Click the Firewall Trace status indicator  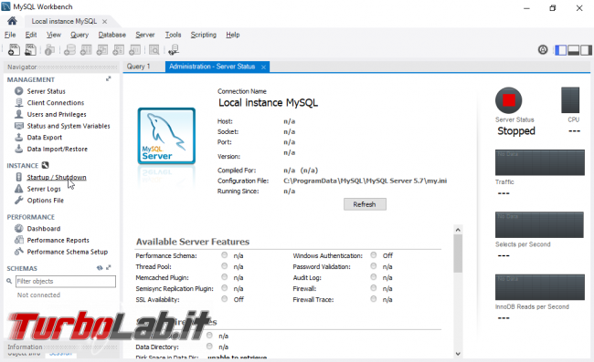[374, 299]
